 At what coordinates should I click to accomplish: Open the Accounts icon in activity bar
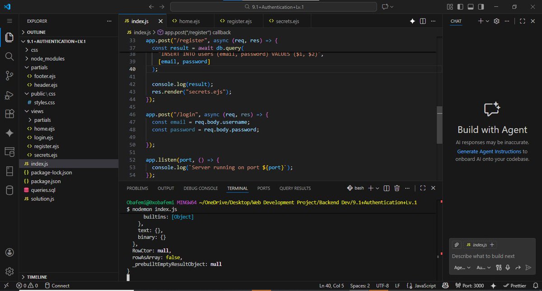click(9, 252)
